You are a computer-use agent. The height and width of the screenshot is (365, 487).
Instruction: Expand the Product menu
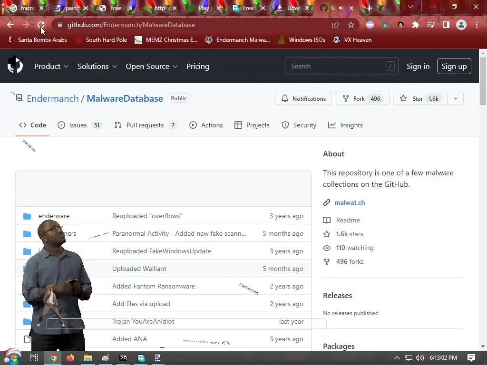[x=51, y=67]
